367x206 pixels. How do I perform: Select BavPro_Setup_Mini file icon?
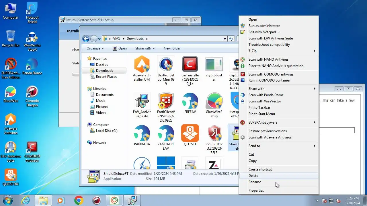tap(166, 71)
